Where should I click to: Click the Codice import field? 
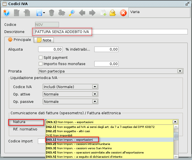coord(42,141)
